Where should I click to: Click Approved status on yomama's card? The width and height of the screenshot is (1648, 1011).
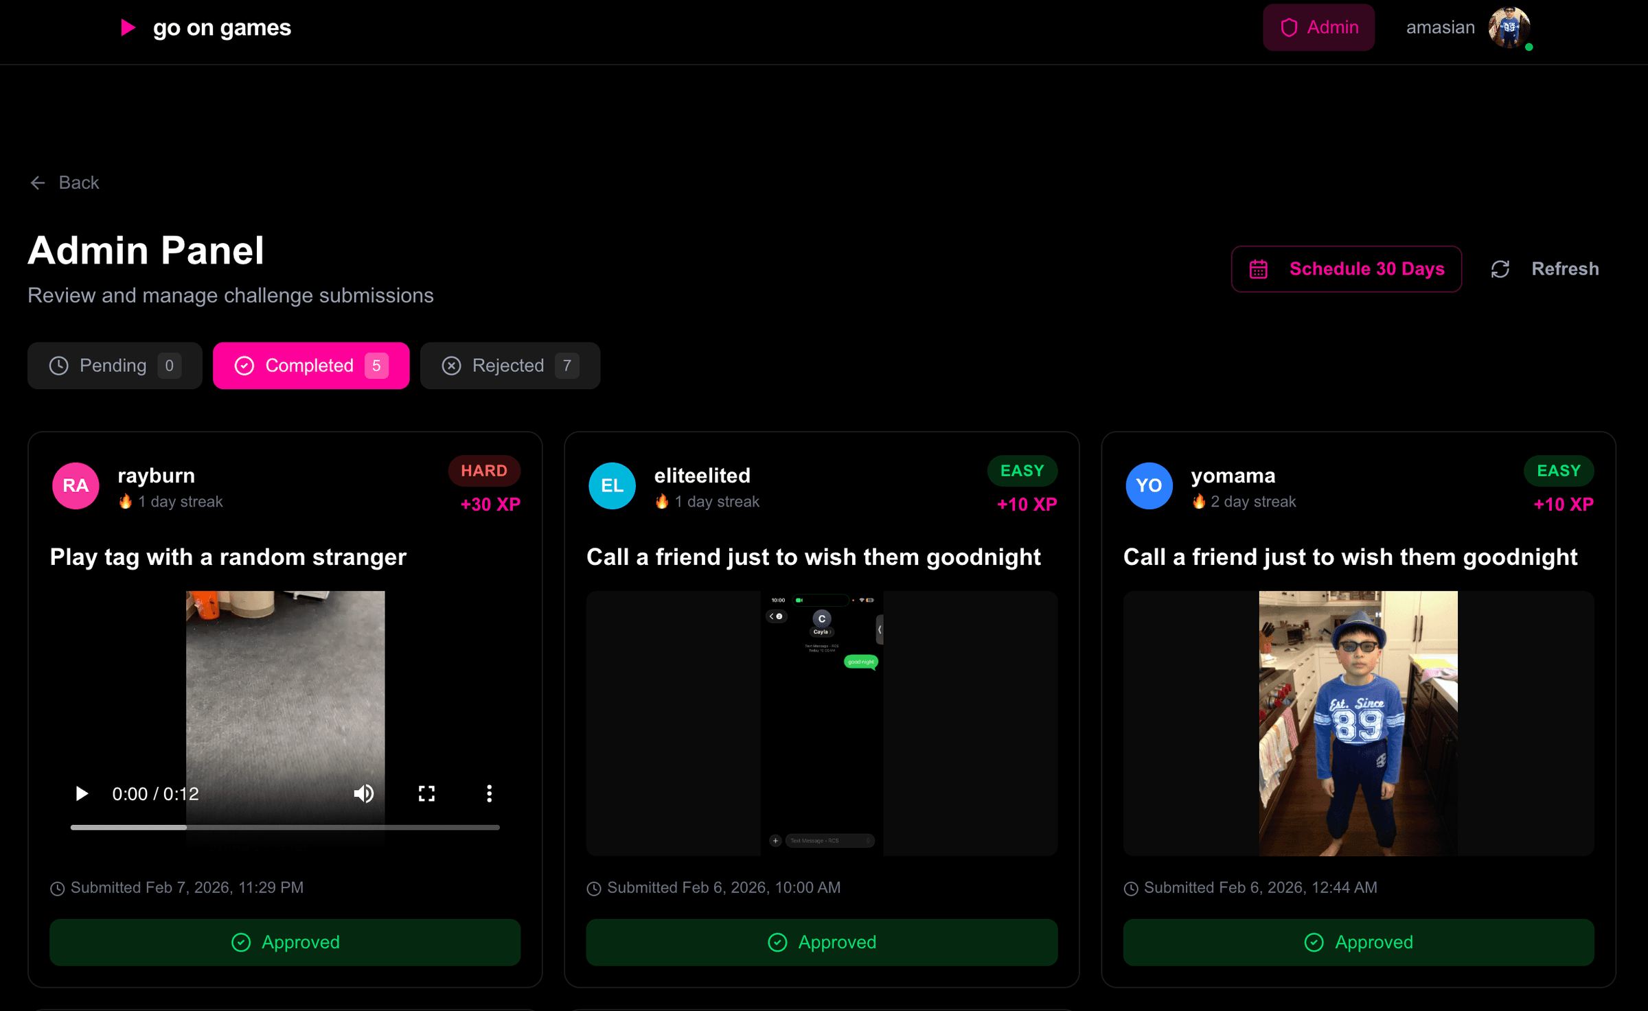1358,942
